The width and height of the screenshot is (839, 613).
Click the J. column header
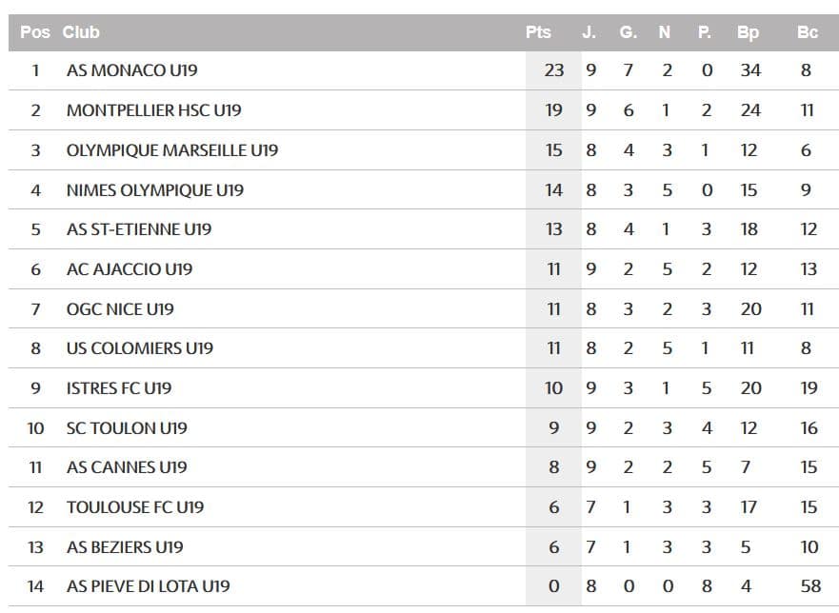click(x=589, y=32)
